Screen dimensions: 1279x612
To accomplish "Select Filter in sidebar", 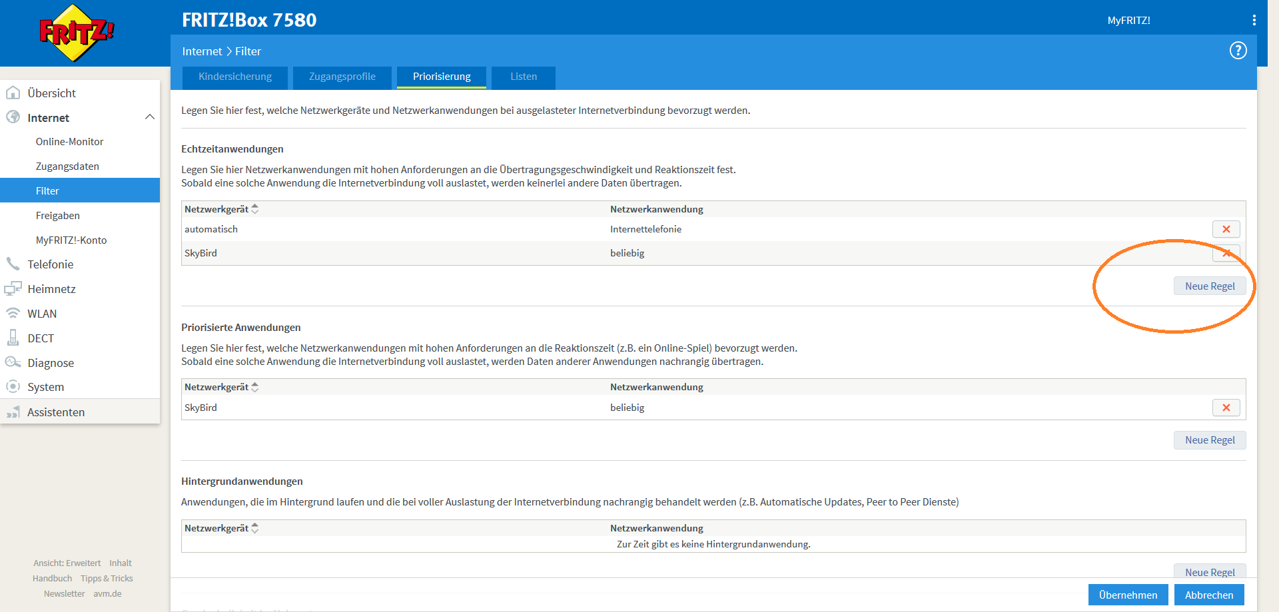I will coord(80,190).
